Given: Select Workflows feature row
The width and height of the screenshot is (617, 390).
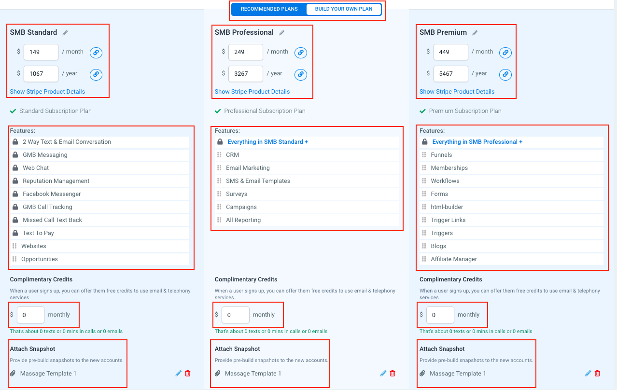Looking at the screenshot, I should pyautogui.click(x=512, y=181).
